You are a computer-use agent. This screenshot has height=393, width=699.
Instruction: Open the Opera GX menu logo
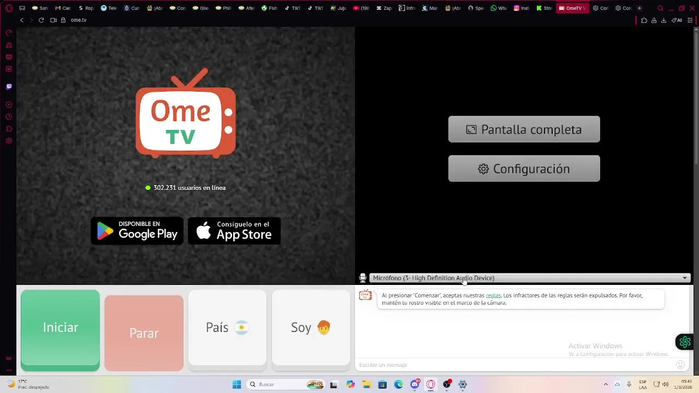(x=9, y=8)
